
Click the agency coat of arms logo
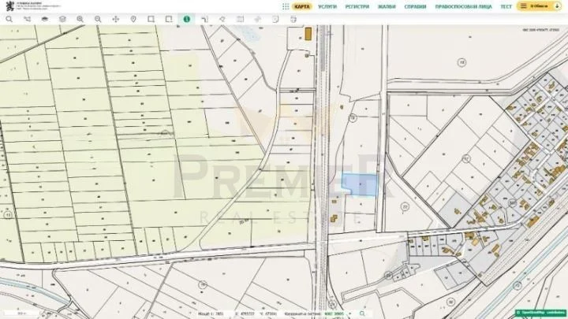(9, 6)
